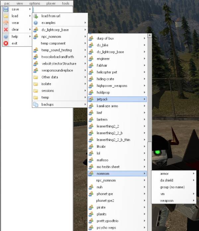
Task: Click the red X clear icon
Action: (6, 30)
